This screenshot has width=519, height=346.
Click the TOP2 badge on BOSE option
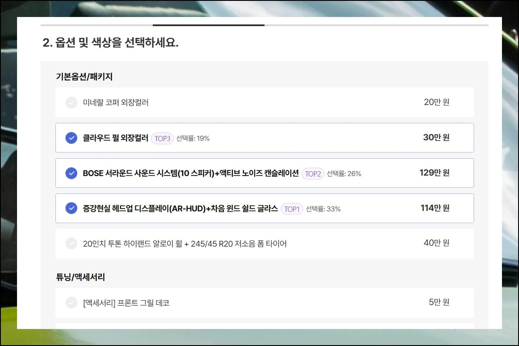(x=313, y=174)
